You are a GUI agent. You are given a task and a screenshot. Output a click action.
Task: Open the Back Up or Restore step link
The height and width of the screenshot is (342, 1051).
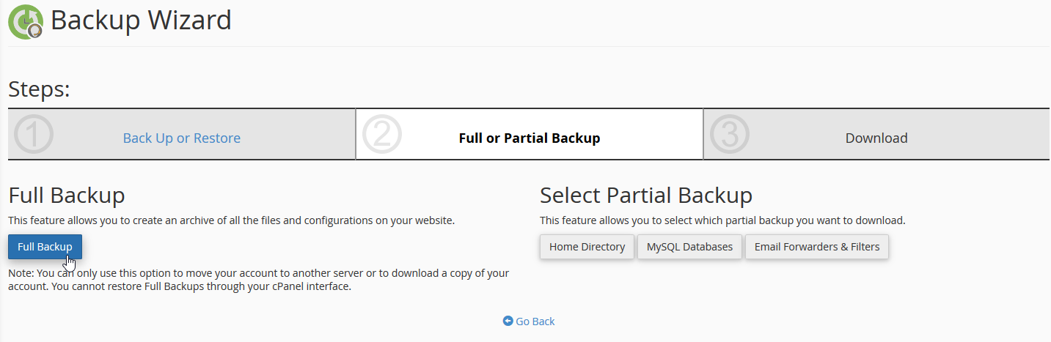[x=181, y=138]
